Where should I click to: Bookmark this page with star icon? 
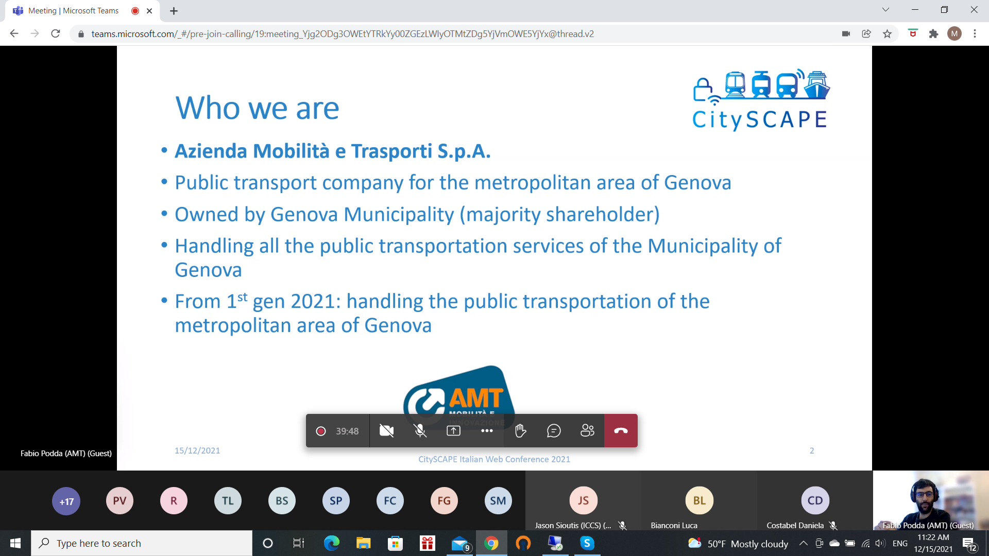(887, 34)
